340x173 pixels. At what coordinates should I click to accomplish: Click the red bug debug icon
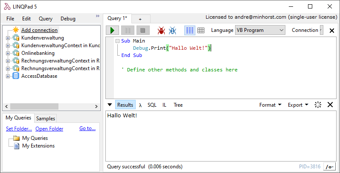click(161, 31)
